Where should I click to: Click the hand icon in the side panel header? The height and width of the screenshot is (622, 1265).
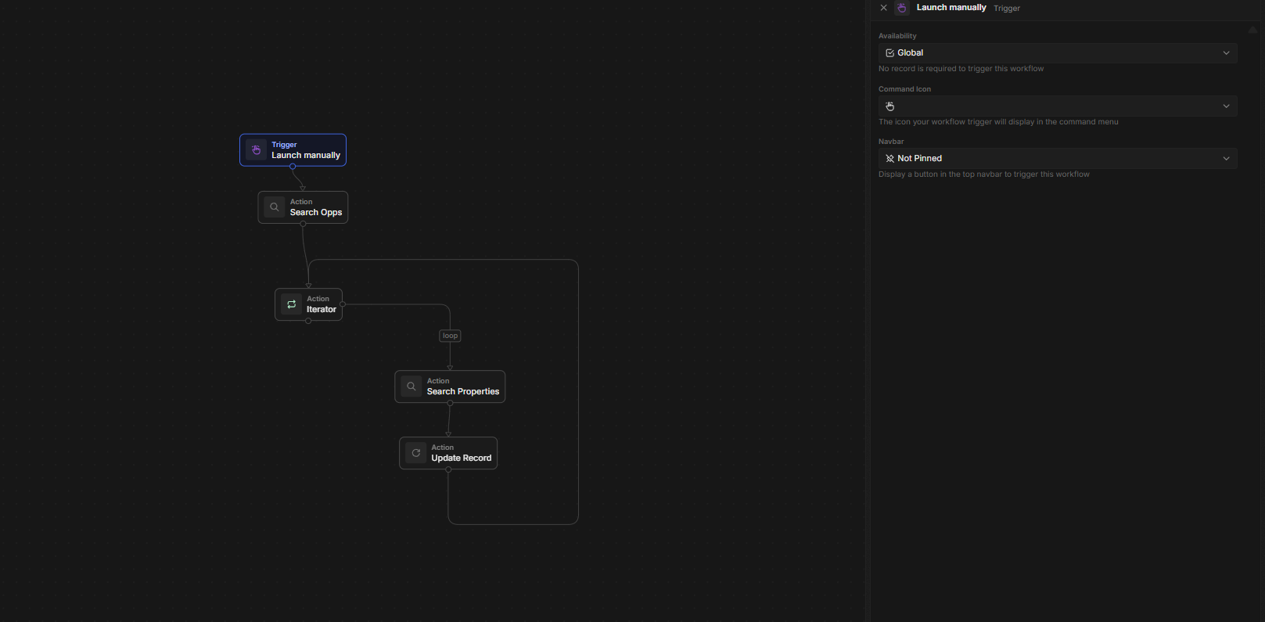[902, 8]
